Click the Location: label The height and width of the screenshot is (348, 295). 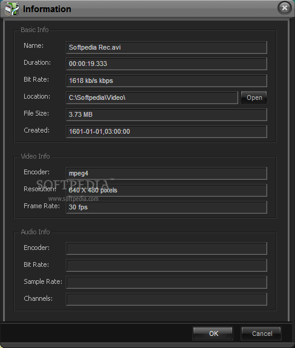pos(37,97)
